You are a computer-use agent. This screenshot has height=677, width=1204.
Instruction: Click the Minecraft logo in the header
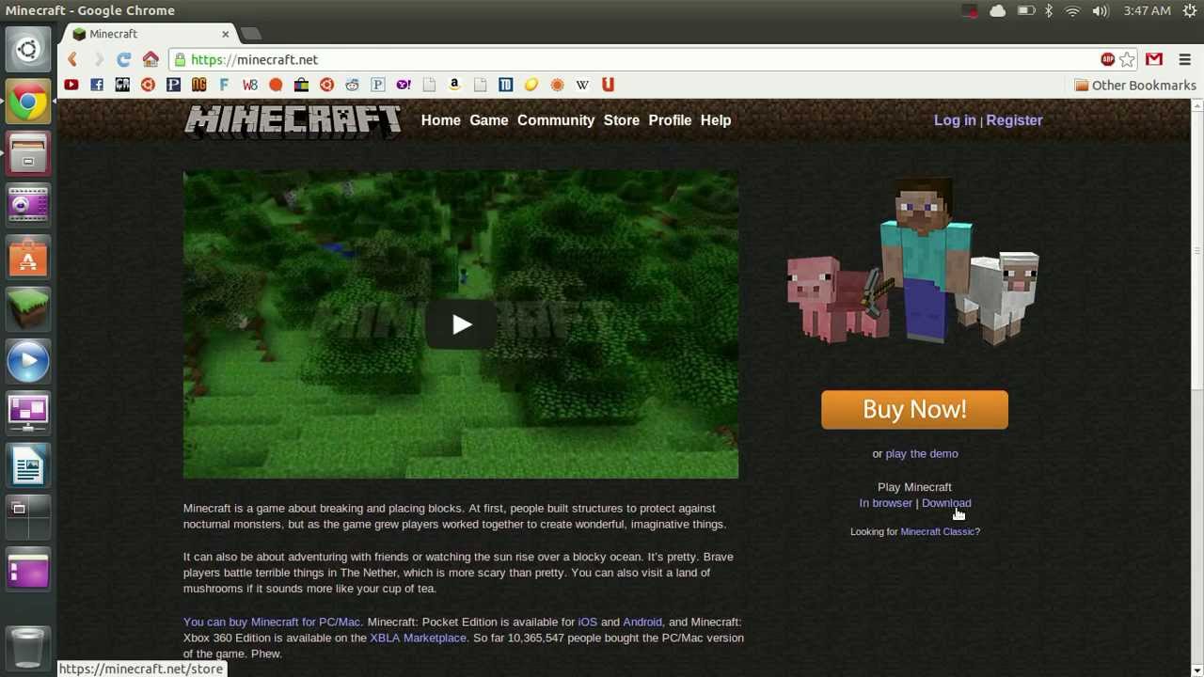click(293, 121)
